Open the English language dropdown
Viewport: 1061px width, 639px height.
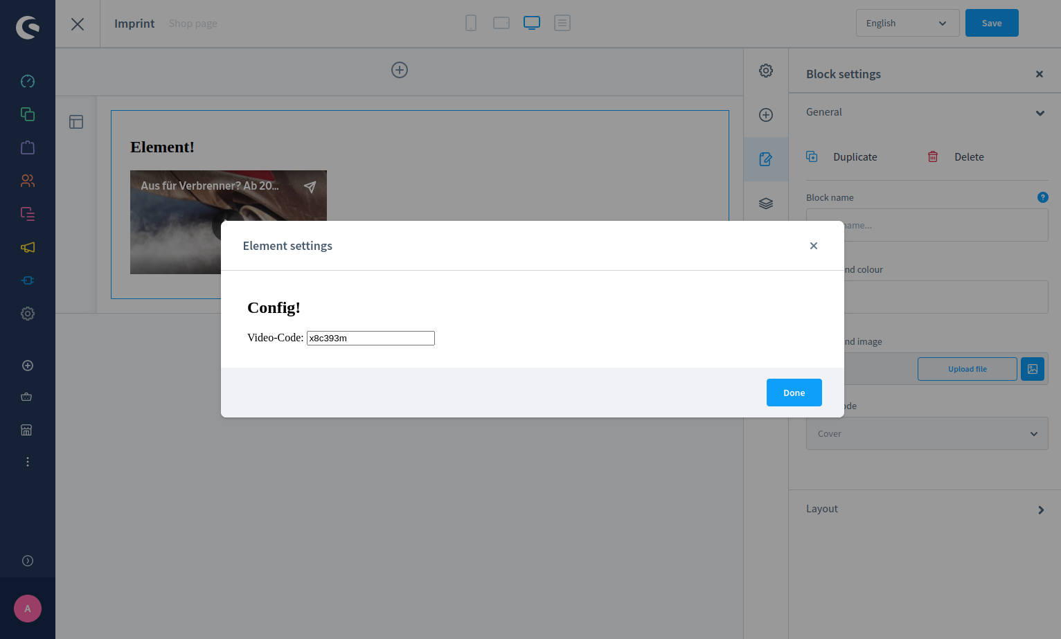907,23
